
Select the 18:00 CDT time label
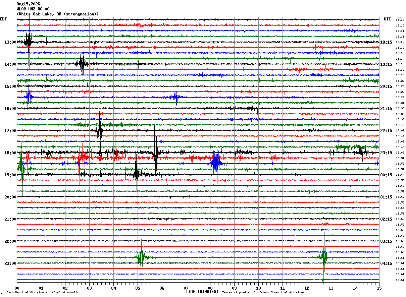click(x=10, y=153)
